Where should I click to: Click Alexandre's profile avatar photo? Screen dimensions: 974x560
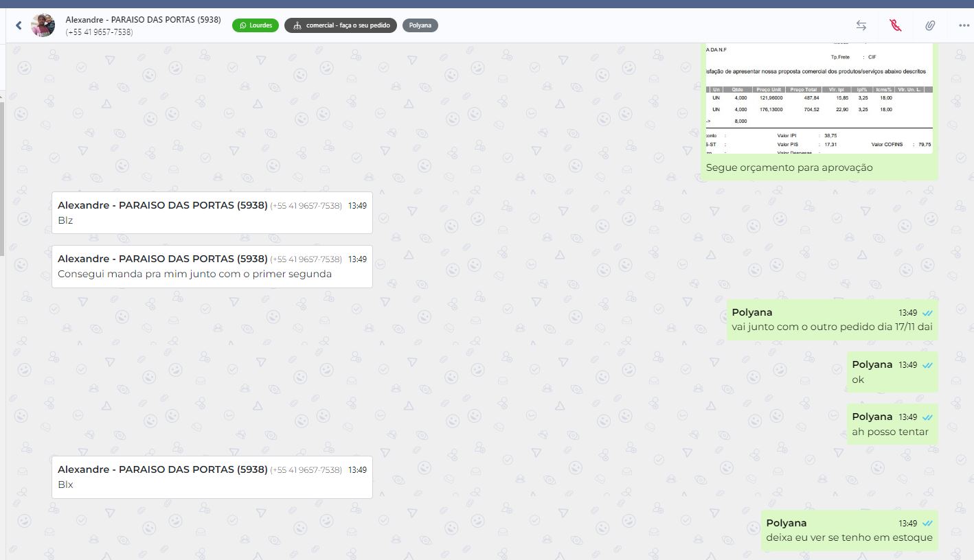tap(43, 25)
